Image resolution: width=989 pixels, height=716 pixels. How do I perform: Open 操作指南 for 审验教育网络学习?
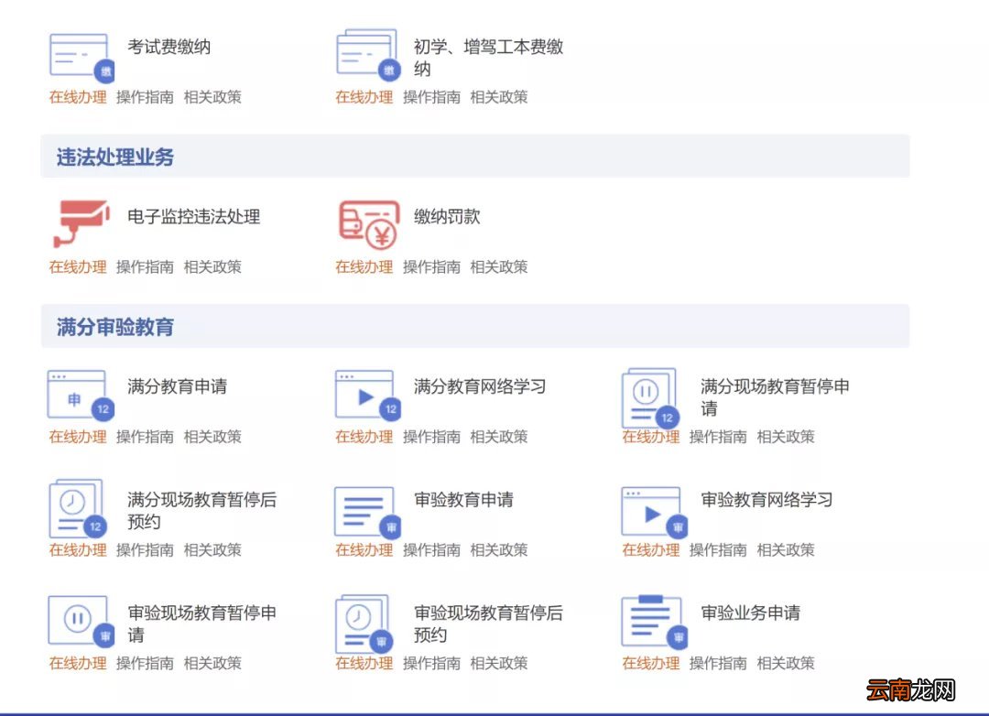719,550
